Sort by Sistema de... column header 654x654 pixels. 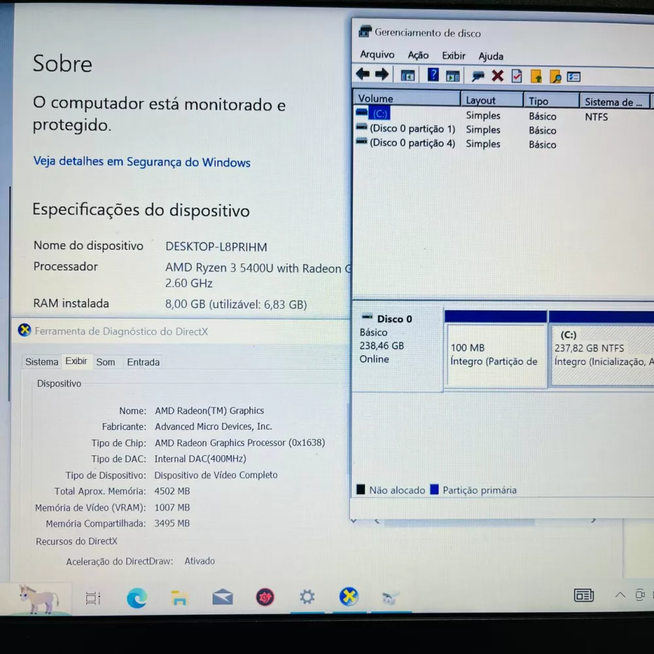[x=615, y=102]
